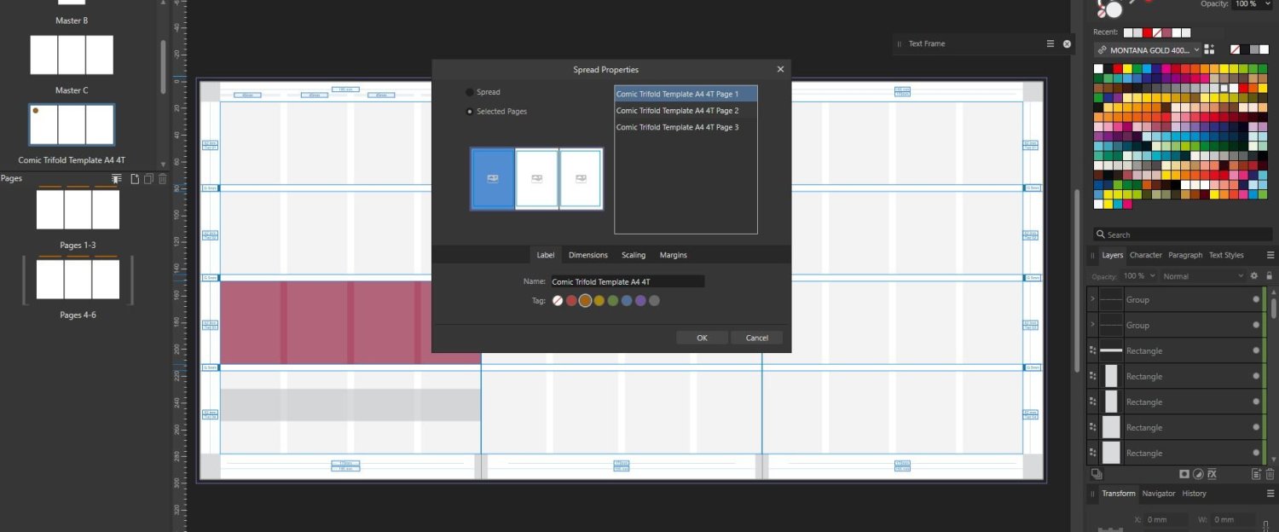Expand the second Group layer
The height and width of the screenshot is (532, 1279).
1092,325
